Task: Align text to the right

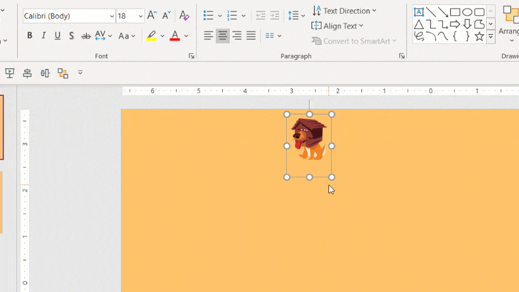Action: [x=237, y=35]
